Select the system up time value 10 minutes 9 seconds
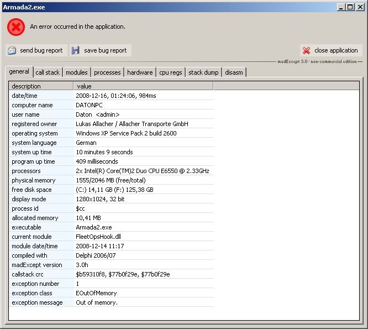368x329 pixels. (x=104, y=152)
